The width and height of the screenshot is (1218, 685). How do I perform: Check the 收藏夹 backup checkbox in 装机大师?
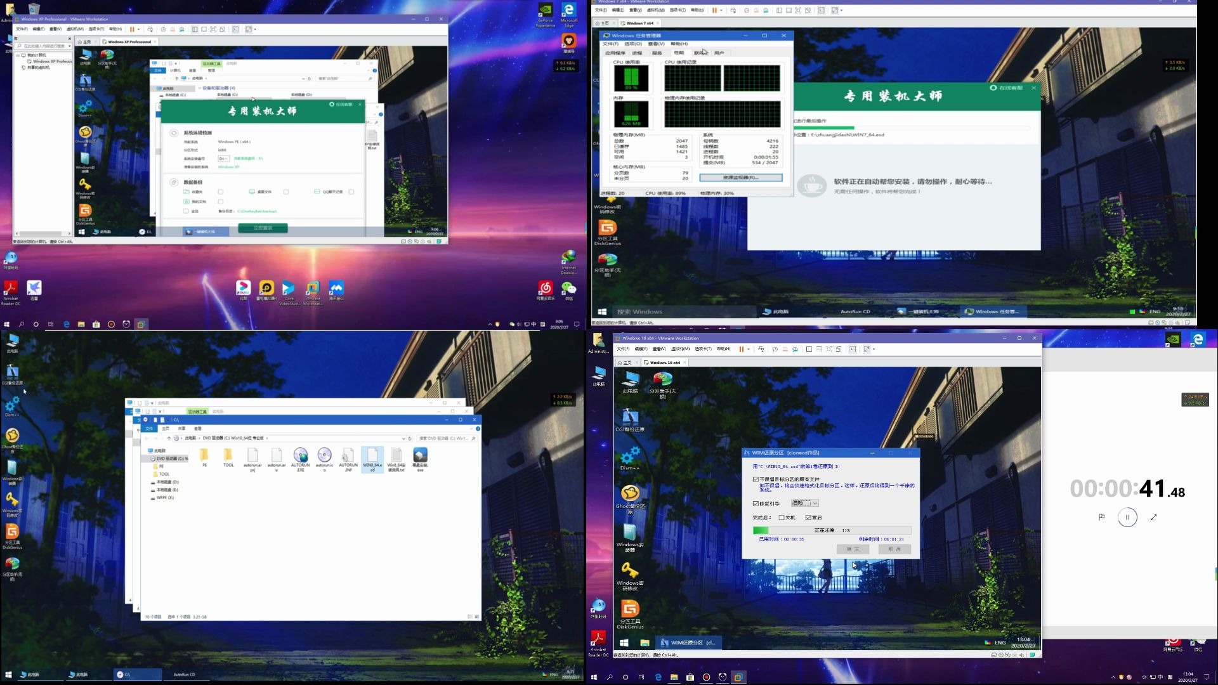(221, 192)
